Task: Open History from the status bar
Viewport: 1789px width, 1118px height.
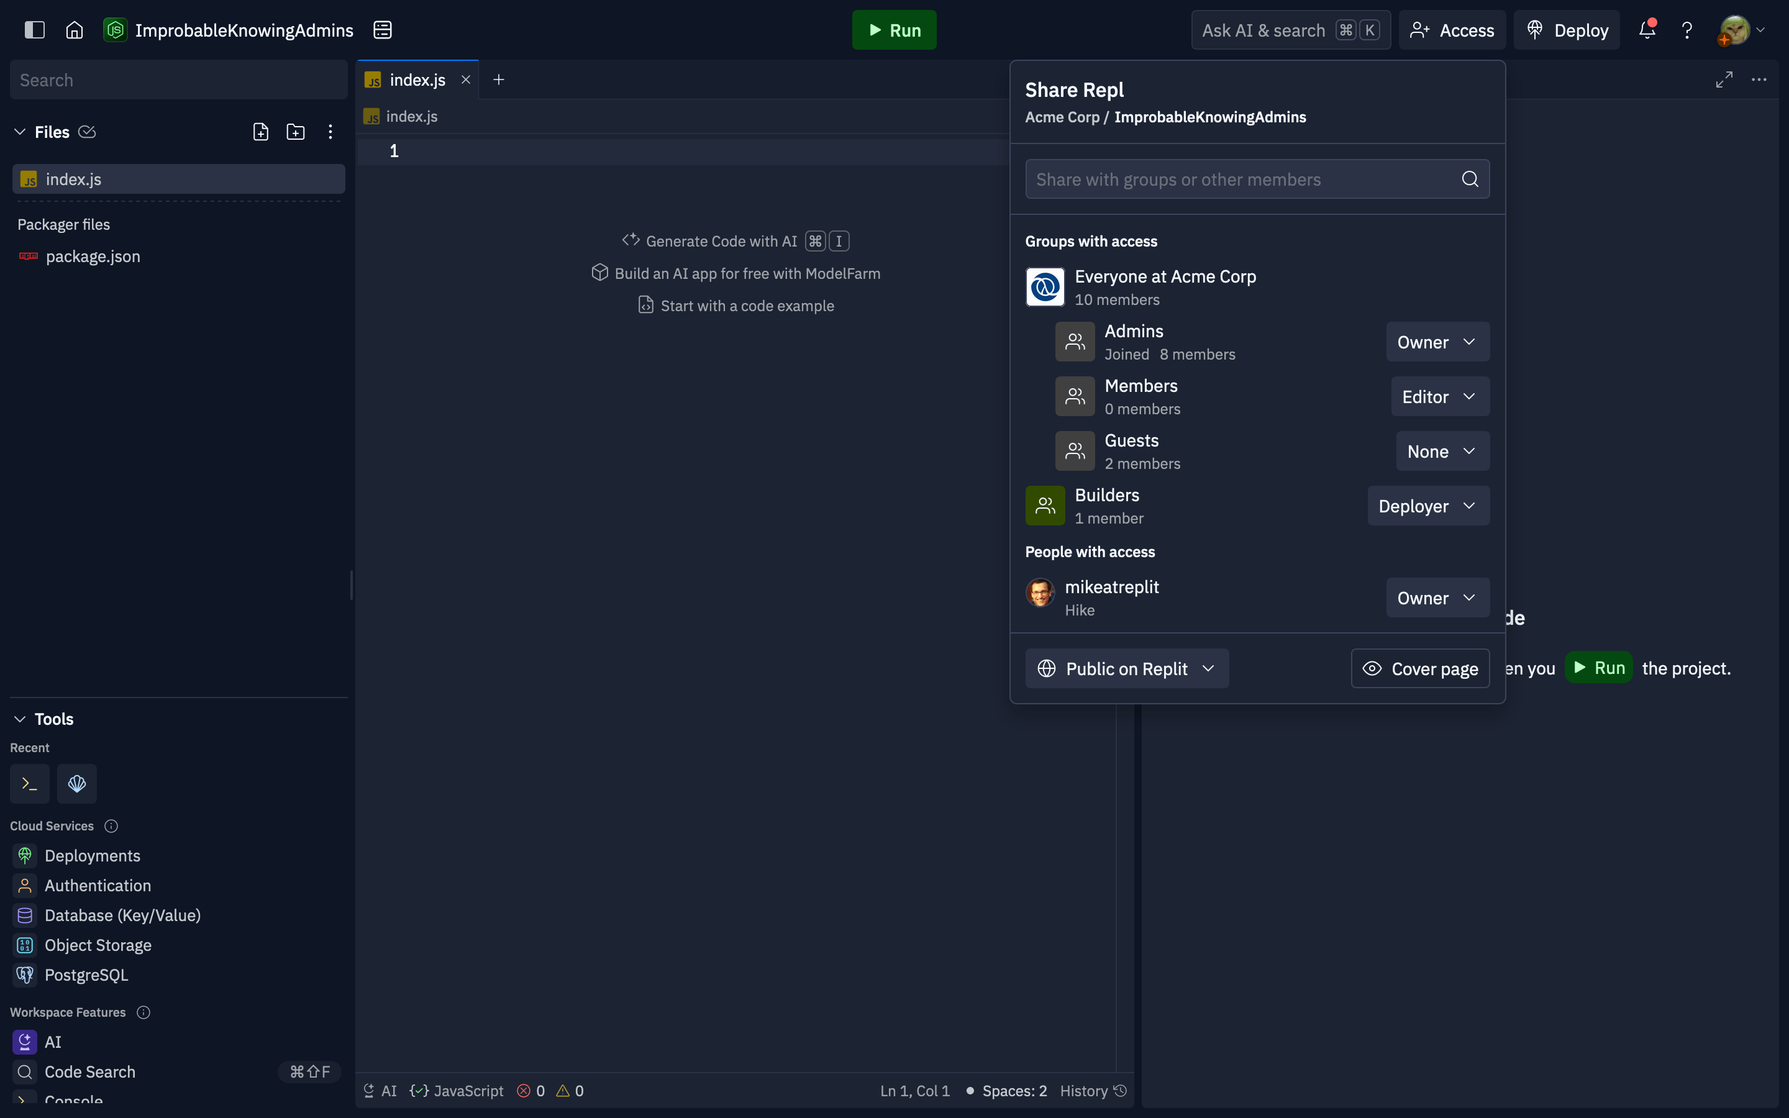Action: (1093, 1091)
